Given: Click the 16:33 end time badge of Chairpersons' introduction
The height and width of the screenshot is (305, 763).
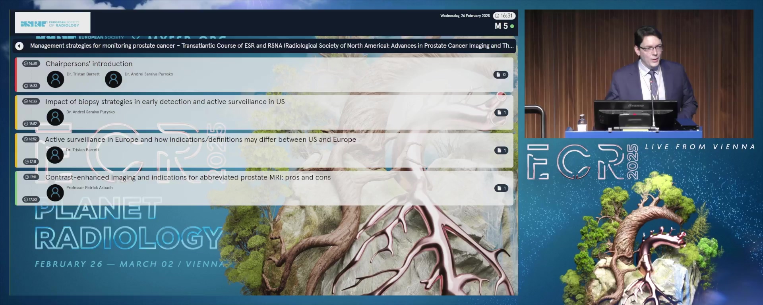Looking at the screenshot, I should (x=31, y=86).
